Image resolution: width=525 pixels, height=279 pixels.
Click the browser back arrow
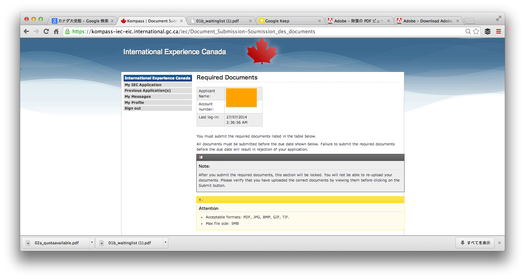[x=27, y=32]
